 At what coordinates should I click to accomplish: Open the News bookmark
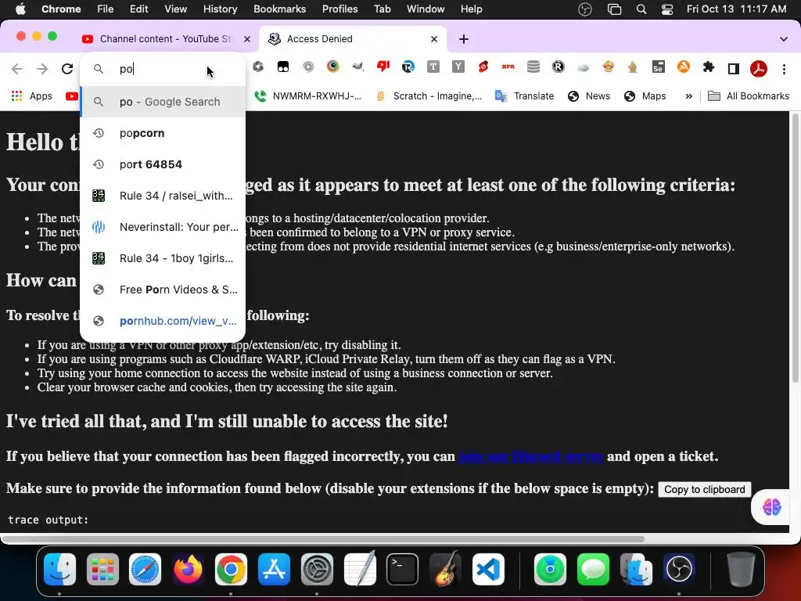(x=588, y=96)
